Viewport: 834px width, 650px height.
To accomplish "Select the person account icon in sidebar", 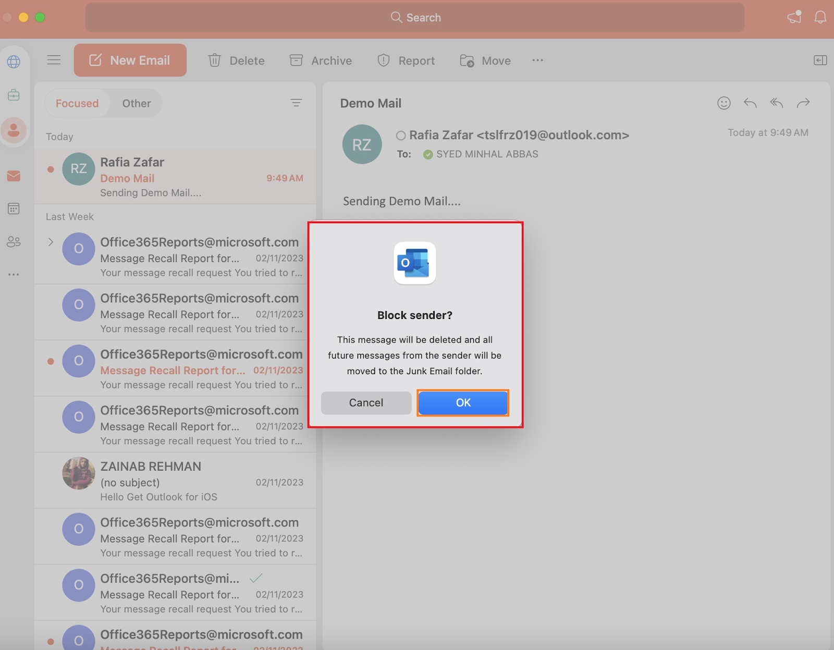I will click(14, 130).
